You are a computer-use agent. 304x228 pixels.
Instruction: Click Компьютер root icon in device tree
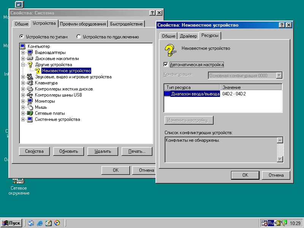[23, 46]
